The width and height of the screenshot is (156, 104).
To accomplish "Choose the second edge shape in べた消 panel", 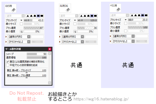I will [135, 15].
